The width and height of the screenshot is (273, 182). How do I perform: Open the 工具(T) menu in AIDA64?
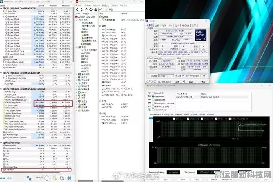pyautogui.click(x=115, y=5)
